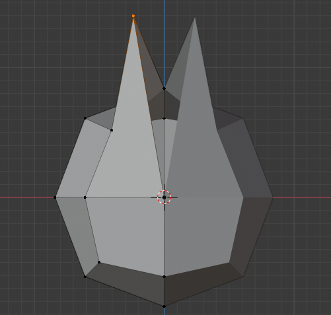Select the orange highlighted vertex at the spike tip
The width and height of the screenshot is (331, 315).
133,16
